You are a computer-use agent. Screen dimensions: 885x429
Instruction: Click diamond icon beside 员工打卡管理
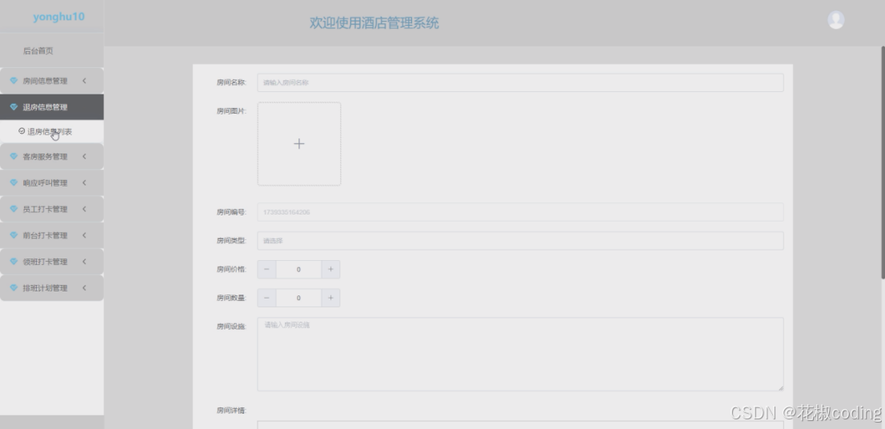14,209
